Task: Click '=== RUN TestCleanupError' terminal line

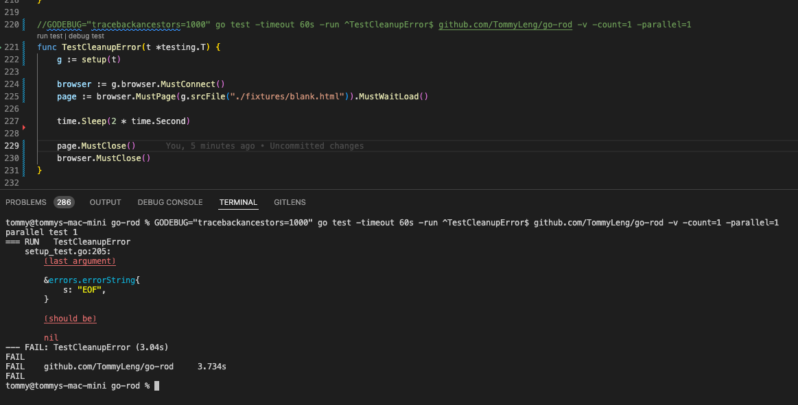Action: pyautogui.click(x=68, y=242)
